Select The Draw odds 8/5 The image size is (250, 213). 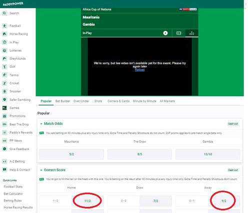pos(139,154)
